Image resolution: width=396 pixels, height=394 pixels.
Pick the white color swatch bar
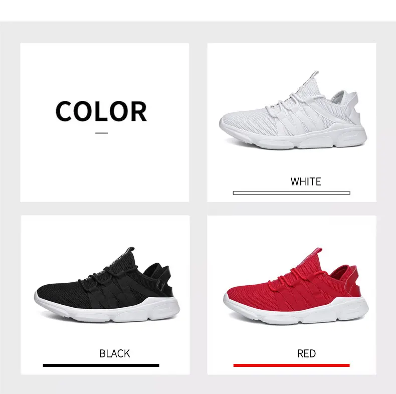[291, 193]
